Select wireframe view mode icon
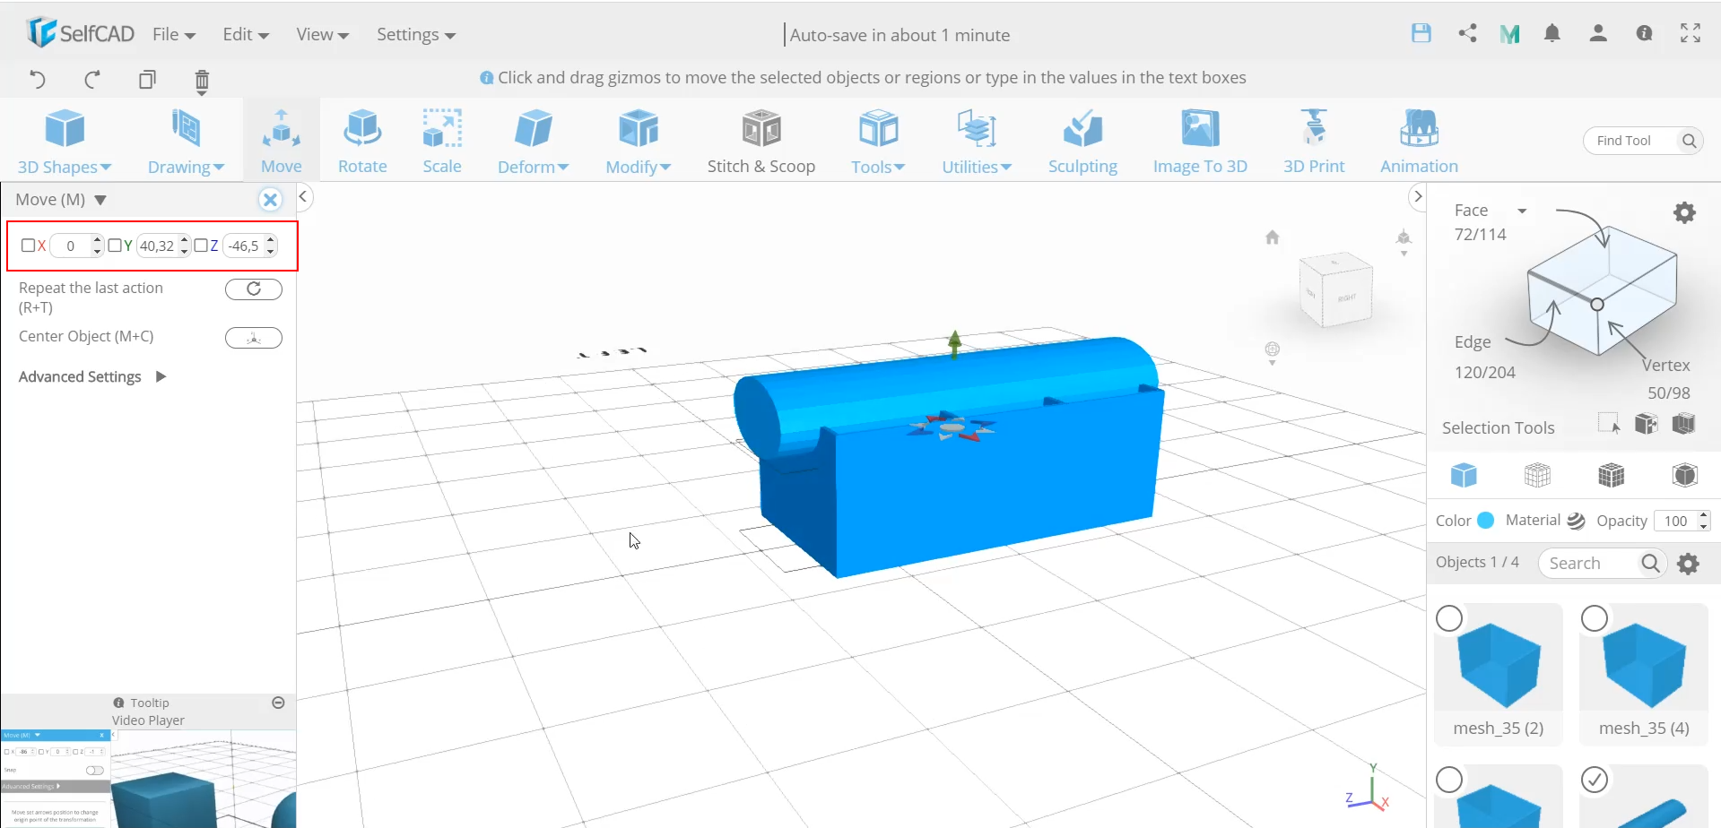The width and height of the screenshot is (1721, 828). (1537, 475)
